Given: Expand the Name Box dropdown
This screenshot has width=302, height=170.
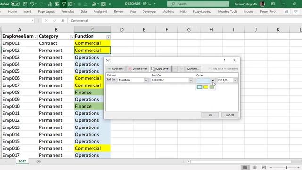Looking at the screenshot, I should click(x=32, y=20).
